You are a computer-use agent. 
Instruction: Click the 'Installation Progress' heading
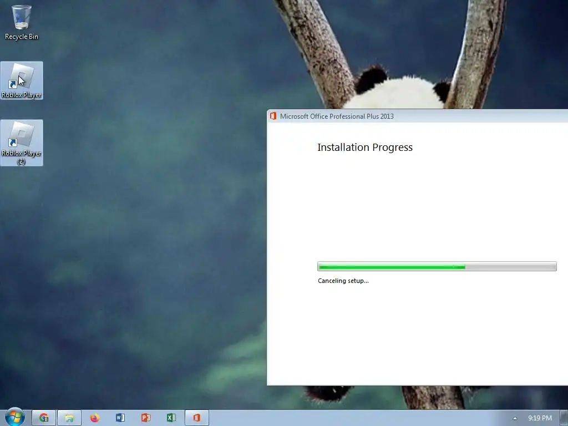point(365,148)
